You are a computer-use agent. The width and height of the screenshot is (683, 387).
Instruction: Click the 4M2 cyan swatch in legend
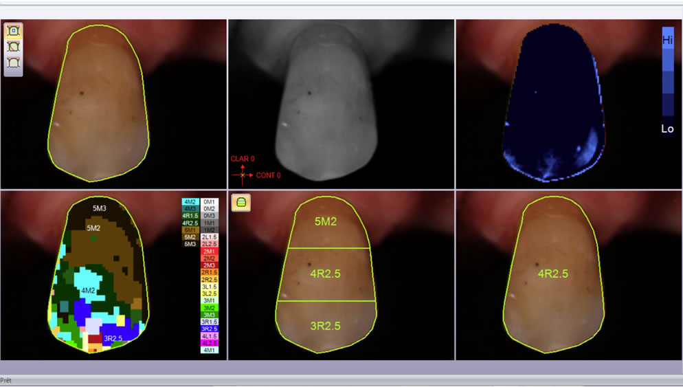(x=190, y=201)
